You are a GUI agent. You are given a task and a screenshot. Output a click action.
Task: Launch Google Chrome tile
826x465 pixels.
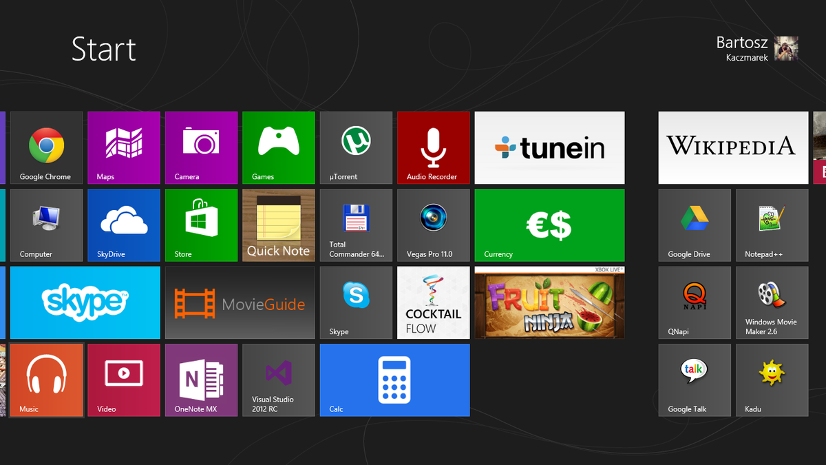46,148
